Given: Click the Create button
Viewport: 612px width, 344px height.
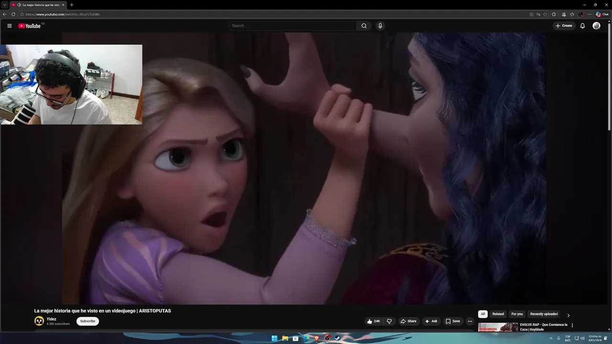Looking at the screenshot, I should [564, 26].
